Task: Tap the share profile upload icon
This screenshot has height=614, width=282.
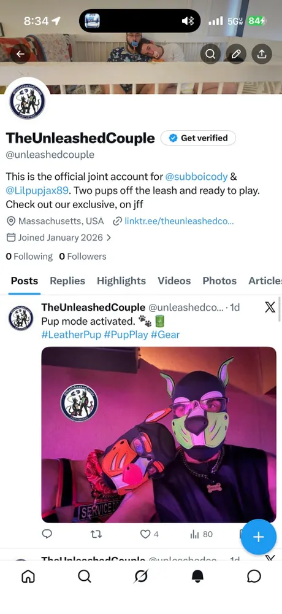Action: tap(262, 54)
